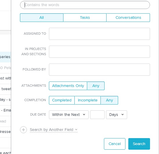This screenshot has width=159, height=154.
Task: Click the plus icon for adding search field
Action: click(23, 130)
